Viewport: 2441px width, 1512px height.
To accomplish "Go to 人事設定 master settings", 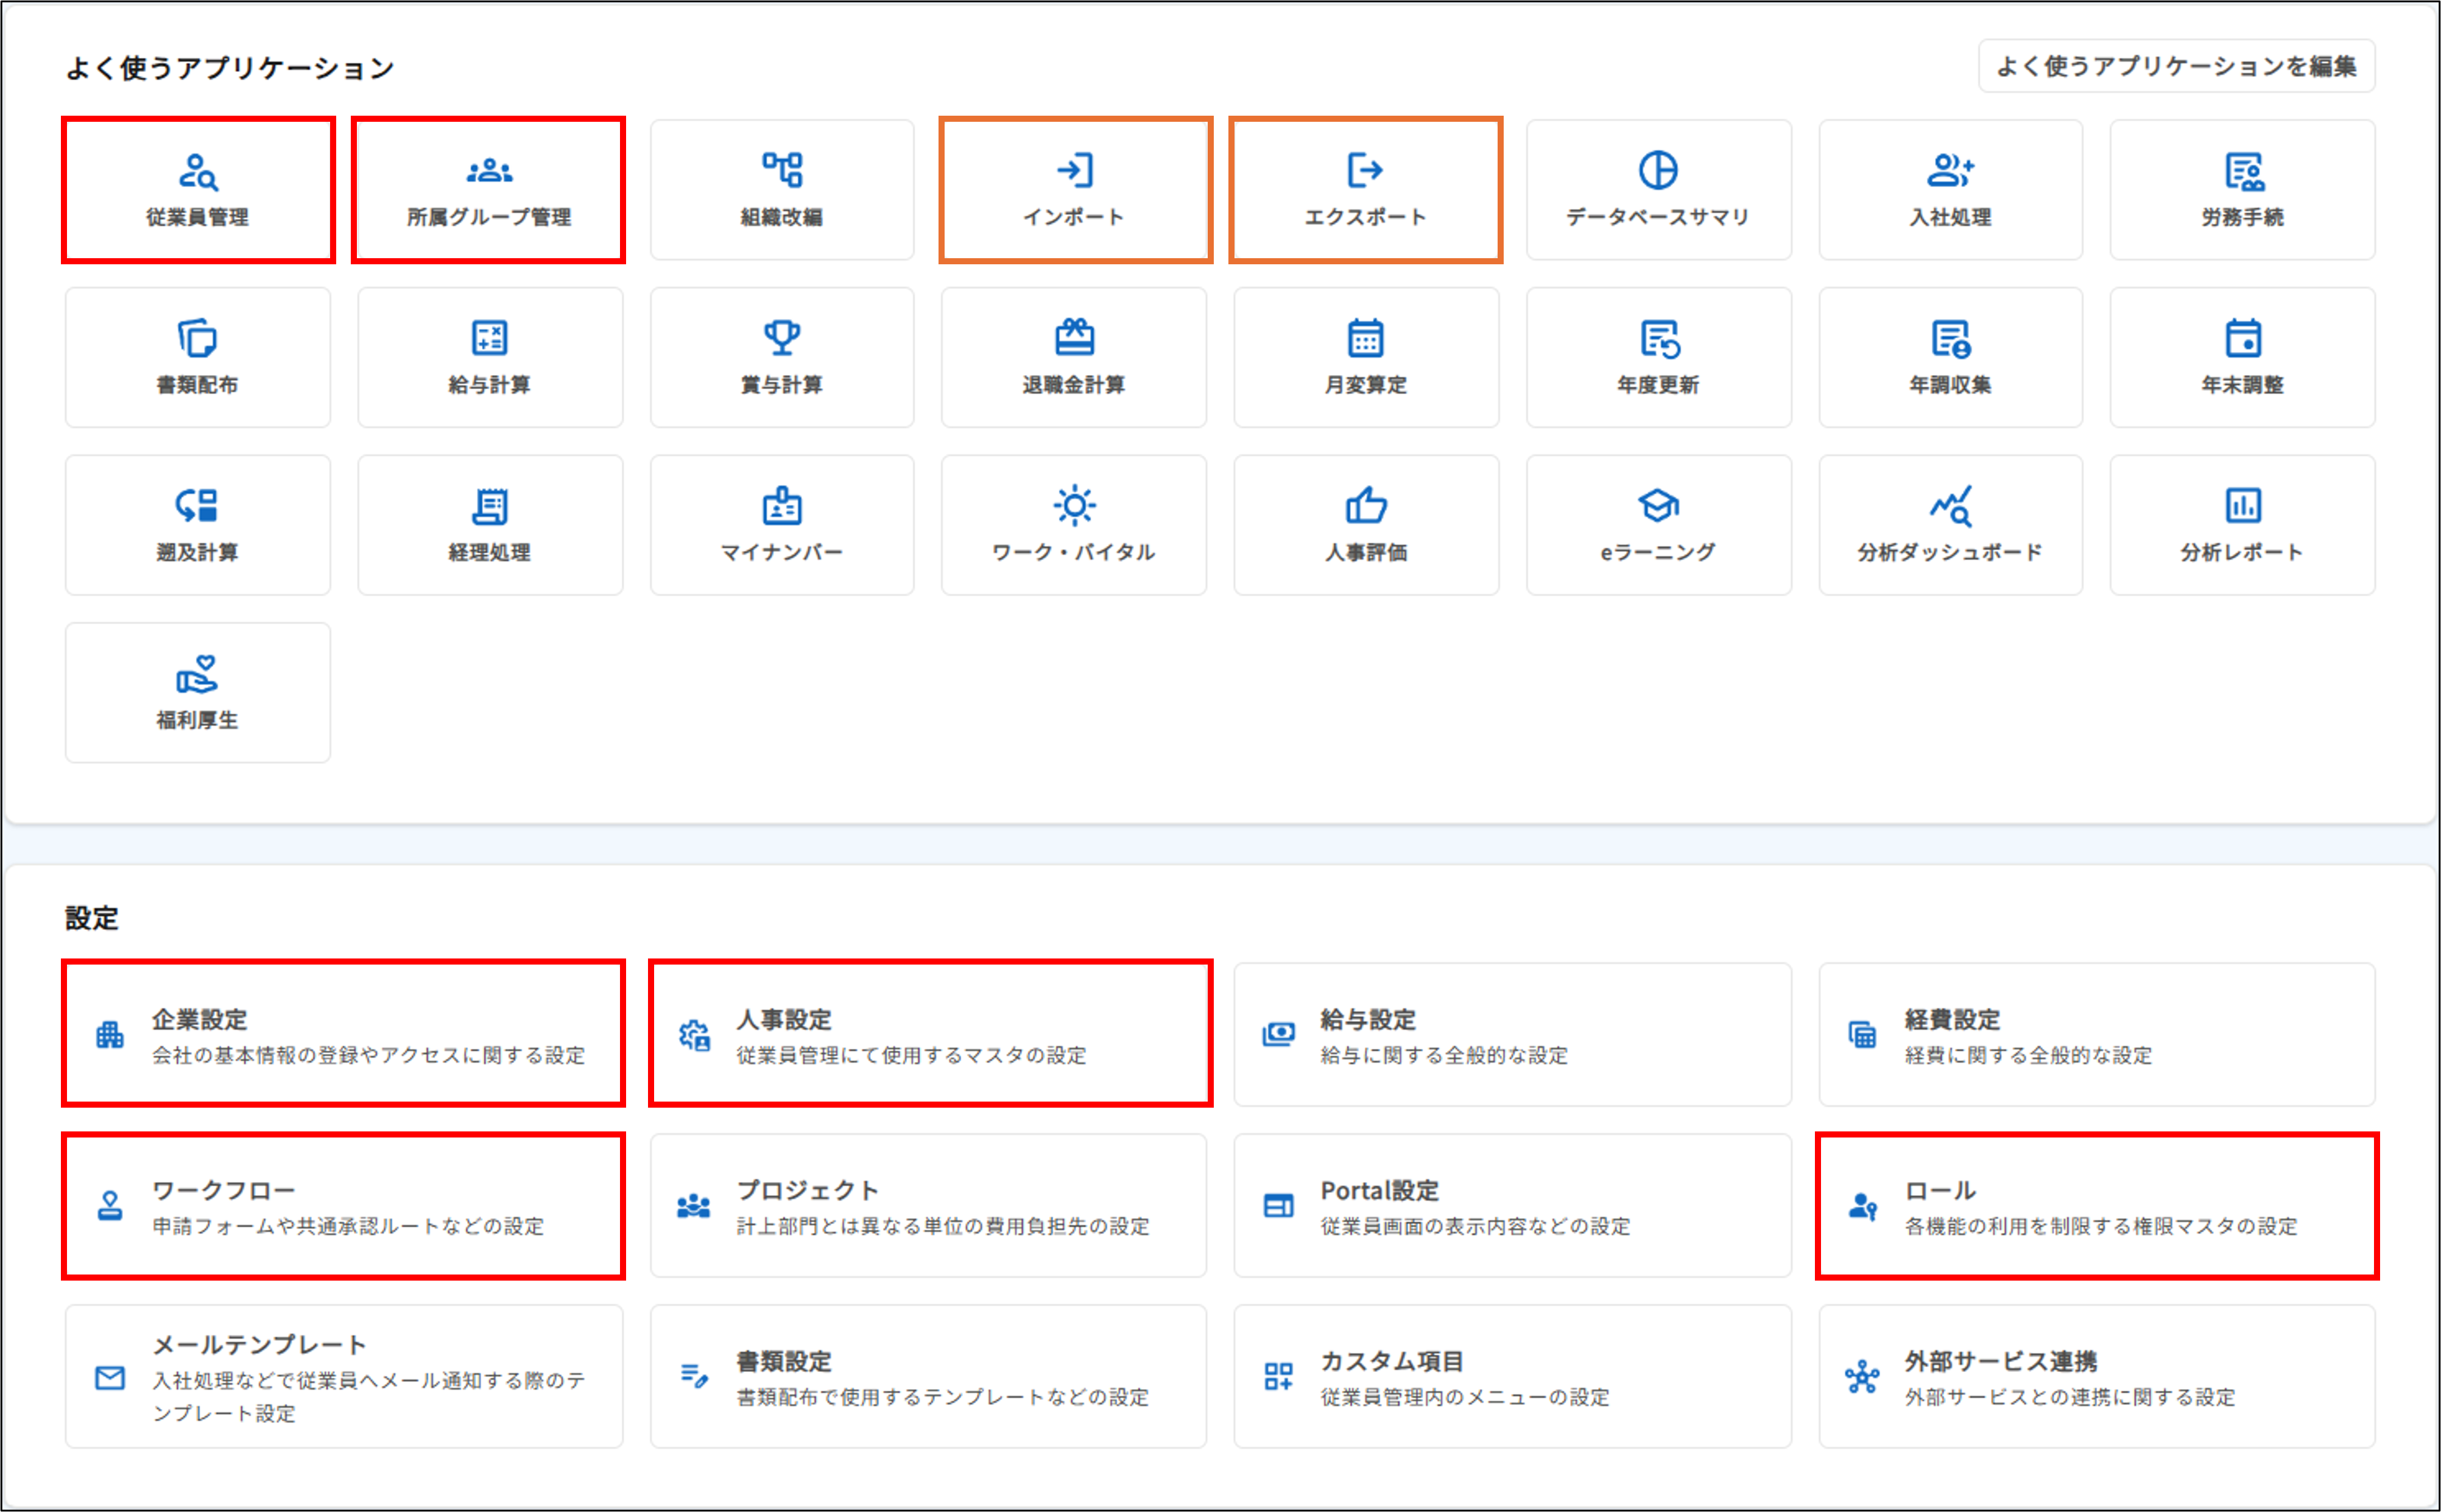I will click(930, 1034).
